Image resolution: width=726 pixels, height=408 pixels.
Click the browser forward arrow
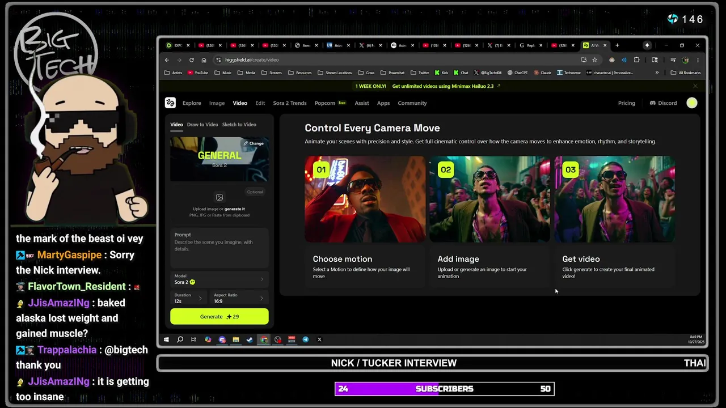pos(179,59)
